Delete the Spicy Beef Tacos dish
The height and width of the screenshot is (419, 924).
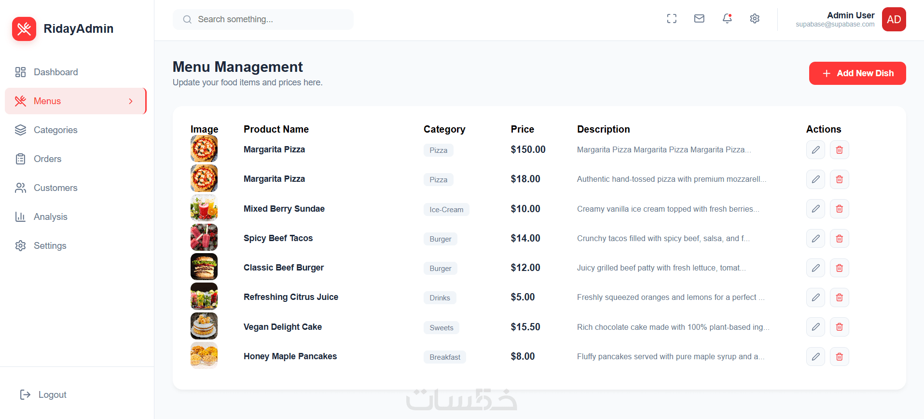pos(839,239)
